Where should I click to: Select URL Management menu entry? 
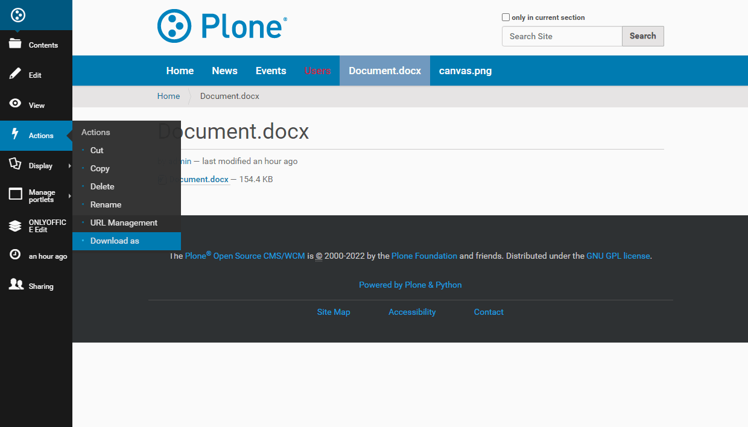(124, 223)
